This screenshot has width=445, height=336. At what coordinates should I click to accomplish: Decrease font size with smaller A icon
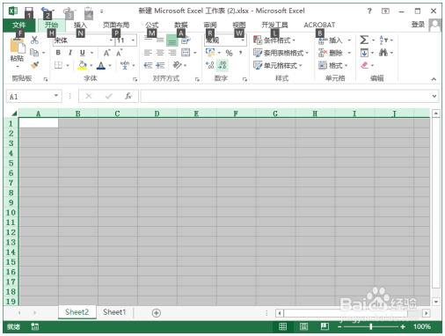119,53
